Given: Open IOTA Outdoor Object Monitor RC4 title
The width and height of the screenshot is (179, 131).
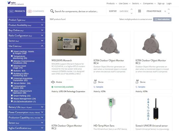Looking at the screenshot, I should tap(109, 62).
